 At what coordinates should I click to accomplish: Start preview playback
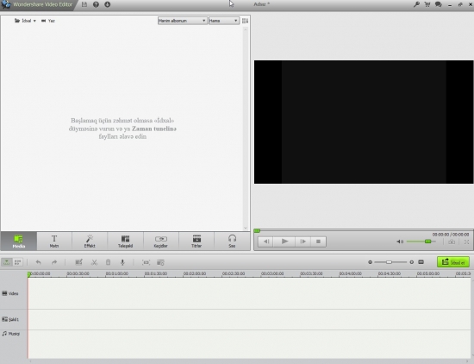tap(284, 242)
